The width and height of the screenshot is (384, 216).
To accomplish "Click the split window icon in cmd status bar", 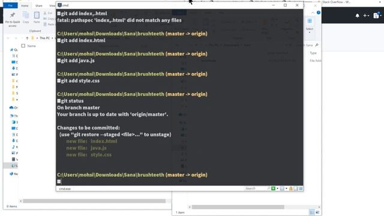I will coord(282,188).
